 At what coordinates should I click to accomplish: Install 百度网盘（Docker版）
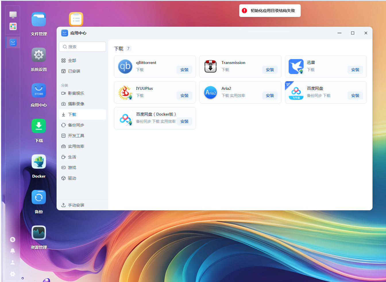(184, 121)
